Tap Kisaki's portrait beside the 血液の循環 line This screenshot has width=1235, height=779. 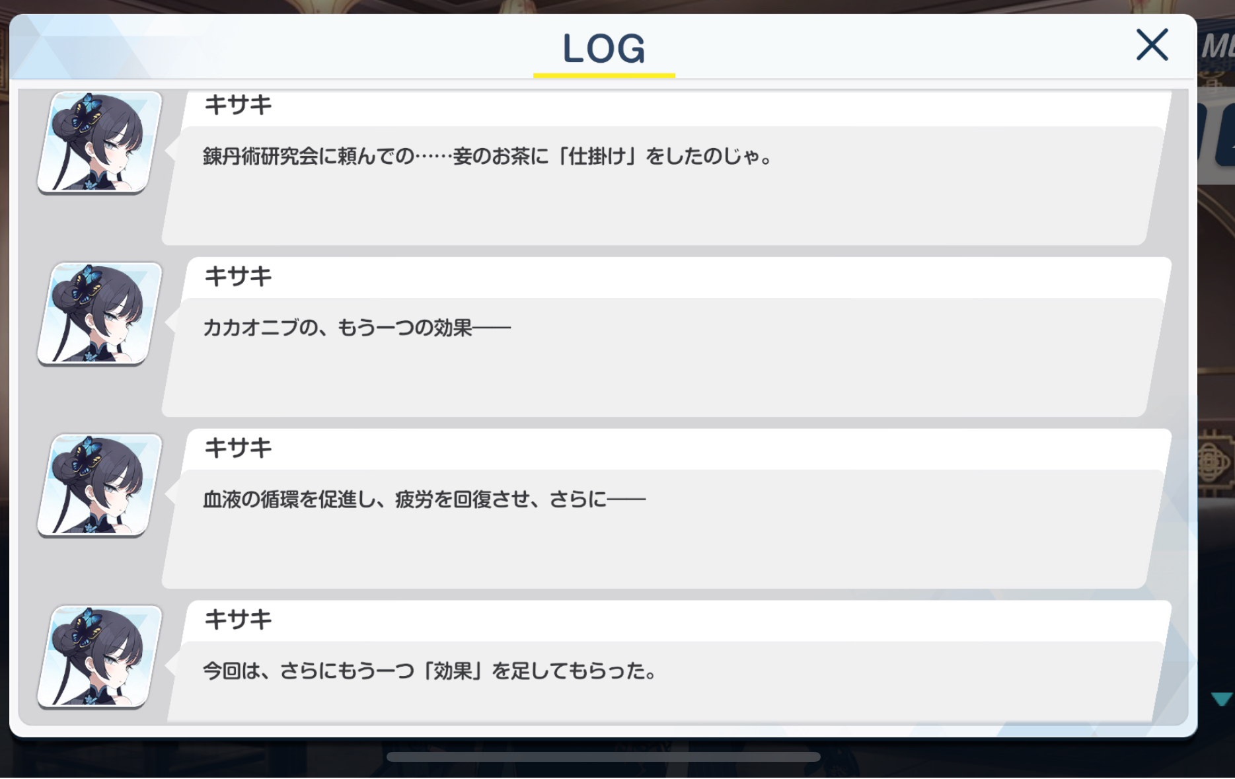[100, 486]
